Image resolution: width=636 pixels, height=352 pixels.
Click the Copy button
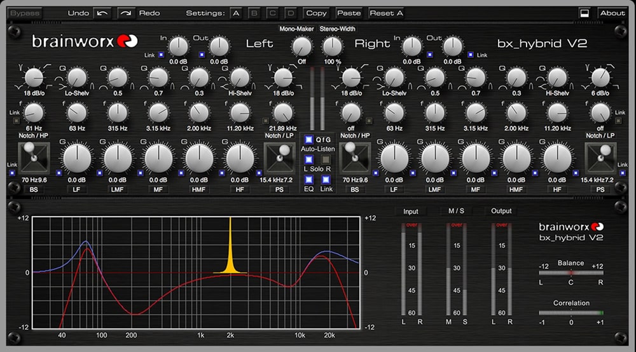316,13
